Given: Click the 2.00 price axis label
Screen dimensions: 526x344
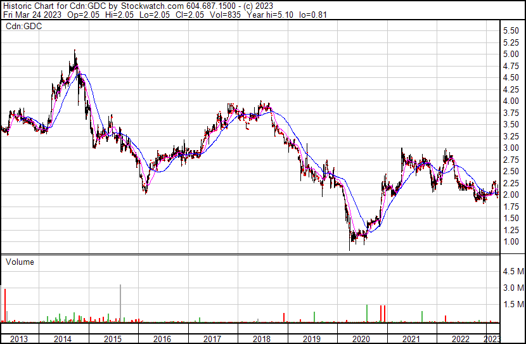Looking at the screenshot, I should coord(511,195).
